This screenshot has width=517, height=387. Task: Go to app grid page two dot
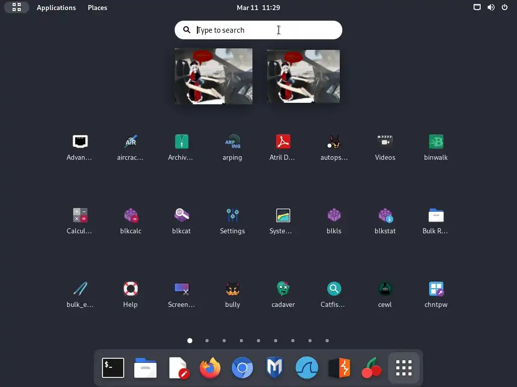click(x=207, y=341)
